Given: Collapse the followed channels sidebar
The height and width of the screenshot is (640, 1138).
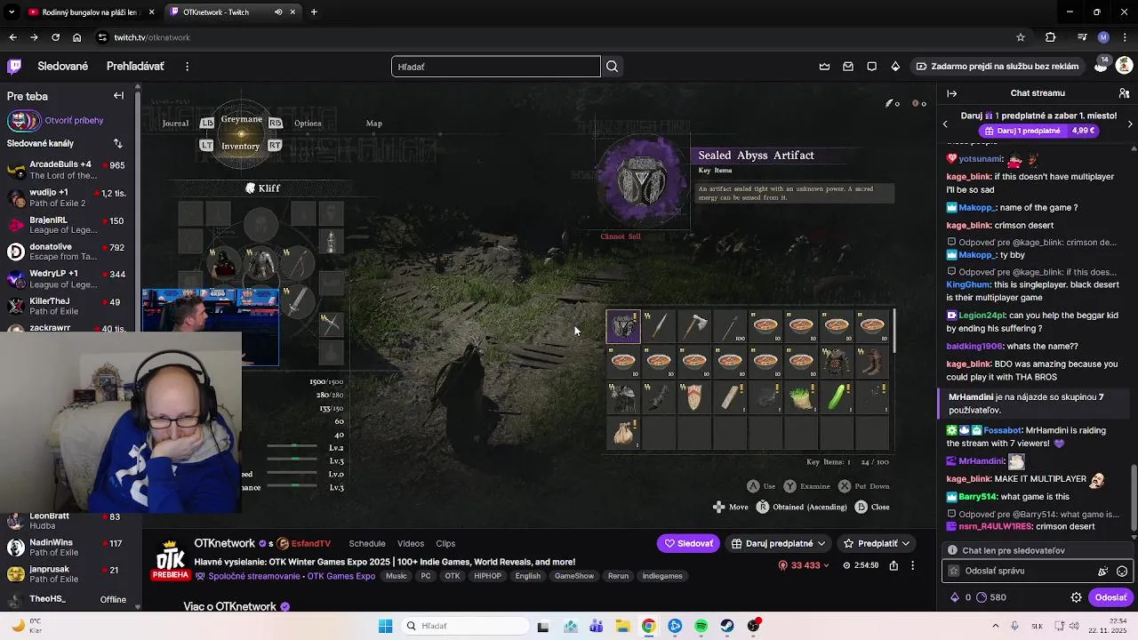Looking at the screenshot, I should tap(118, 96).
